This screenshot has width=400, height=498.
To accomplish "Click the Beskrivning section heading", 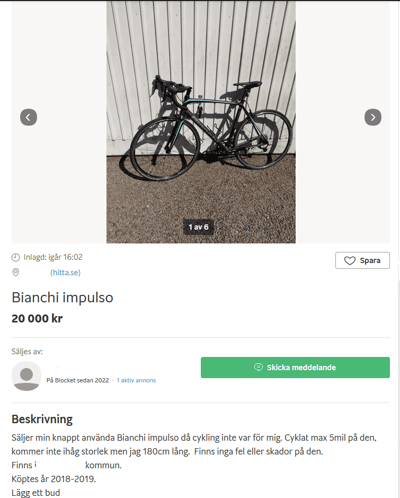I will [x=42, y=420].
